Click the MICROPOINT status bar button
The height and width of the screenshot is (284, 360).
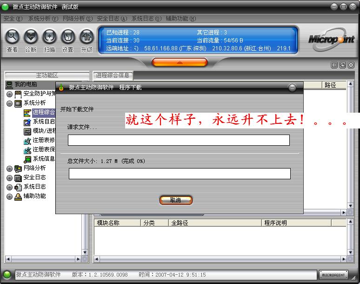pos(333,275)
